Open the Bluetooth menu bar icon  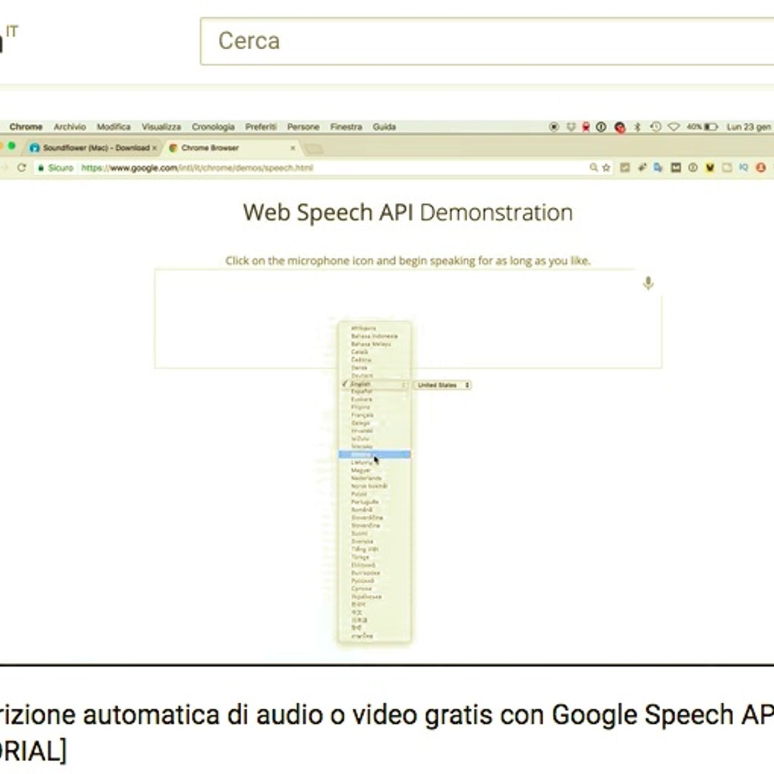(x=637, y=127)
